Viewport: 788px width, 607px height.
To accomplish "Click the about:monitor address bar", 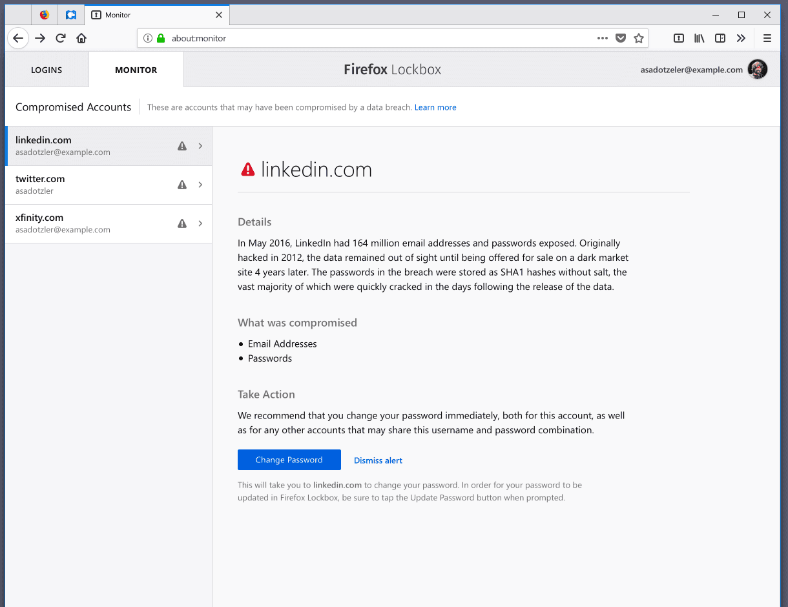I will (x=375, y=38).
